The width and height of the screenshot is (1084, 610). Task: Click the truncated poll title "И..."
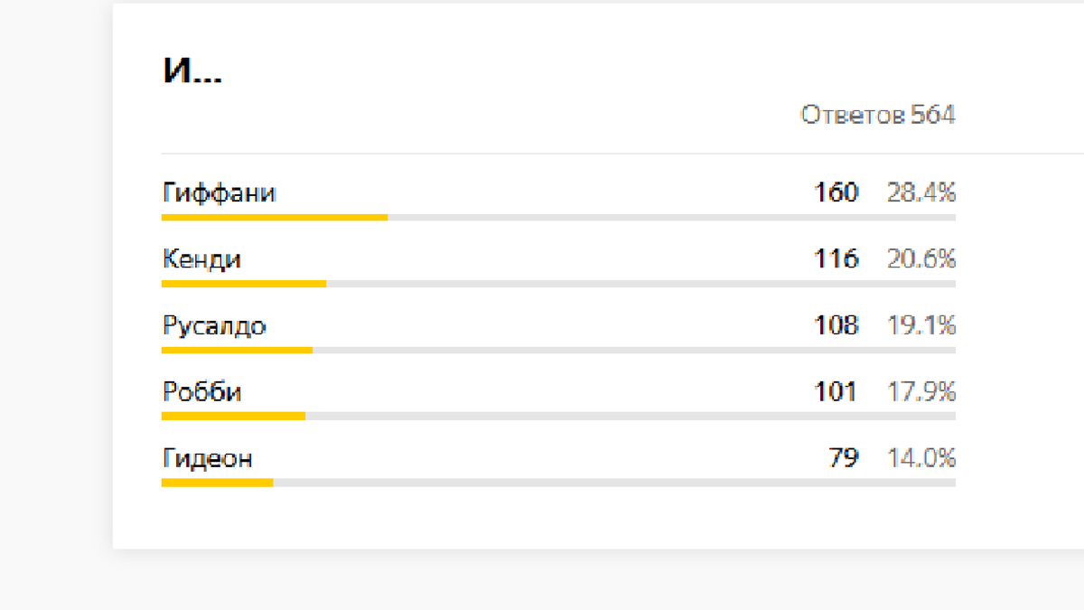[x=192, y=70]
